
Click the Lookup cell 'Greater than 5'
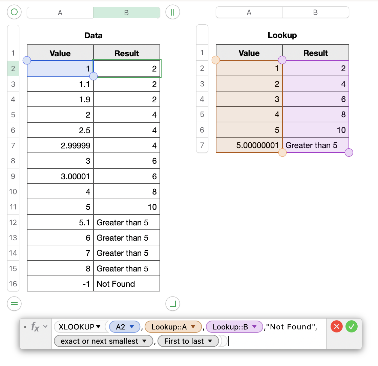316,145
